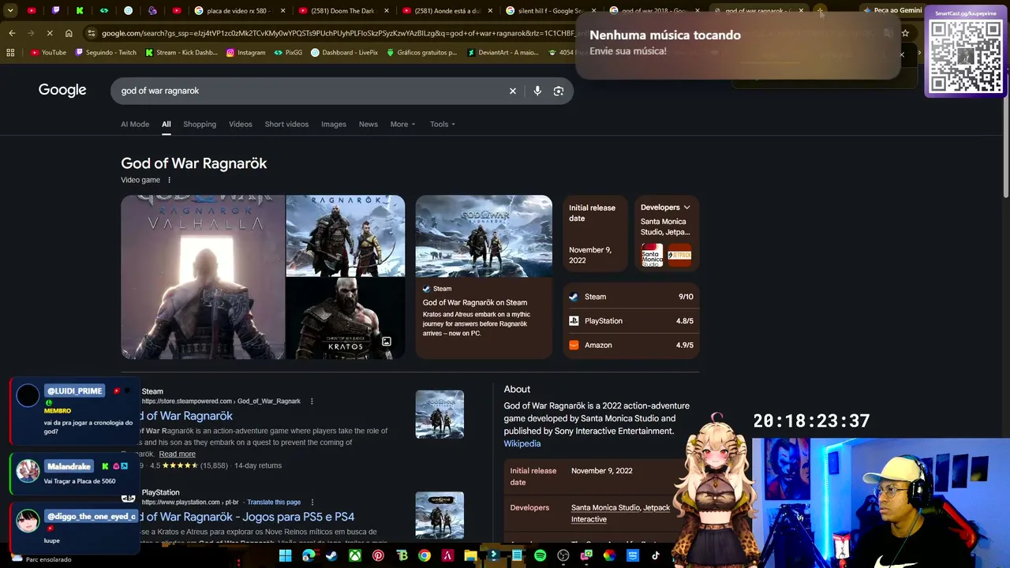Stop loading the page in Chrome toolbar
This screenshot has height=568, width=1010.
coord(49,33)
